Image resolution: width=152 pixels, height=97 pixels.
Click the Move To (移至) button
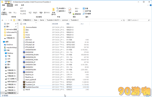[30, 13]
